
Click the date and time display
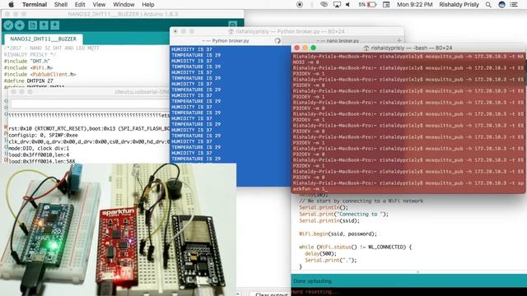[414, 5]
